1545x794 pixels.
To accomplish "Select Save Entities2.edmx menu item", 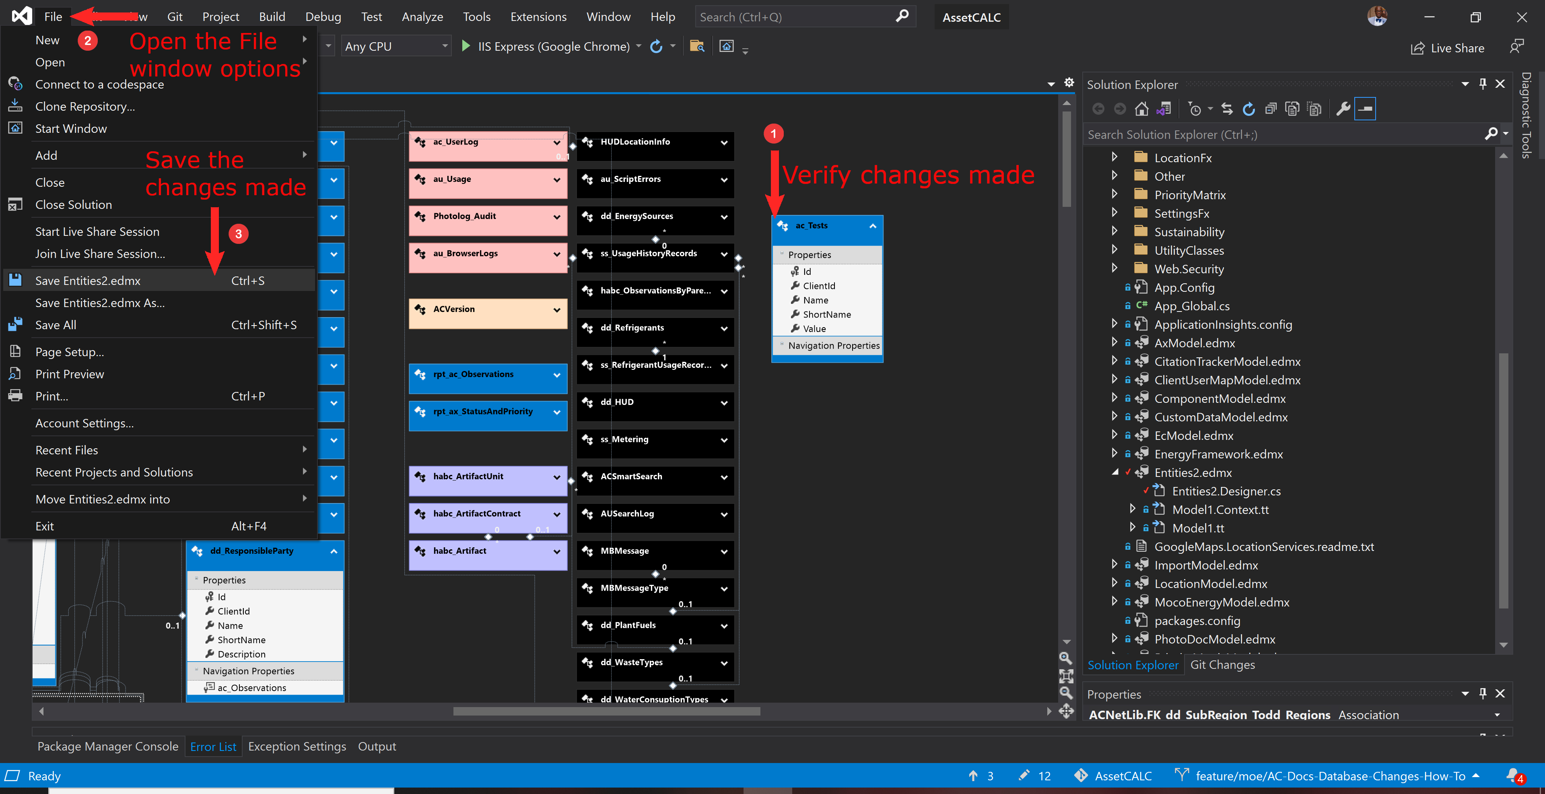I will pyautogui.click(x=159, y=280).
